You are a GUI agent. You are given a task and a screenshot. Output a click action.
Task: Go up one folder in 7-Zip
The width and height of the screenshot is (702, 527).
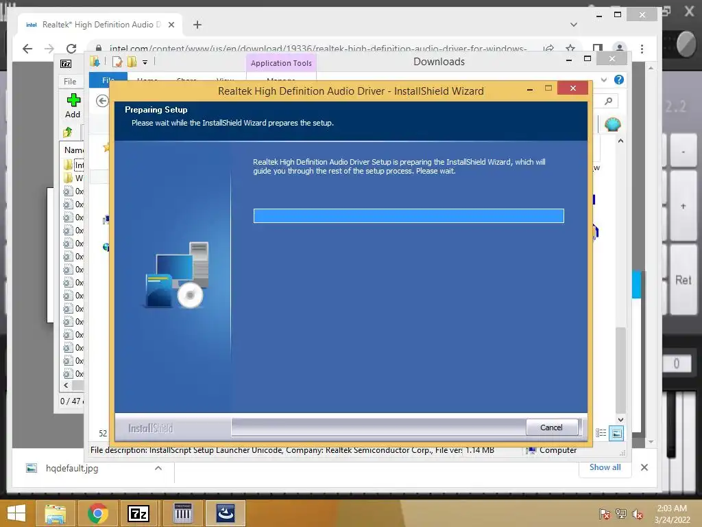tap(68, 132)
